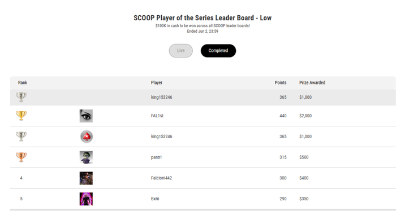
Task: Select the Completed leaderboard view
Action: (x=218, y=51)
